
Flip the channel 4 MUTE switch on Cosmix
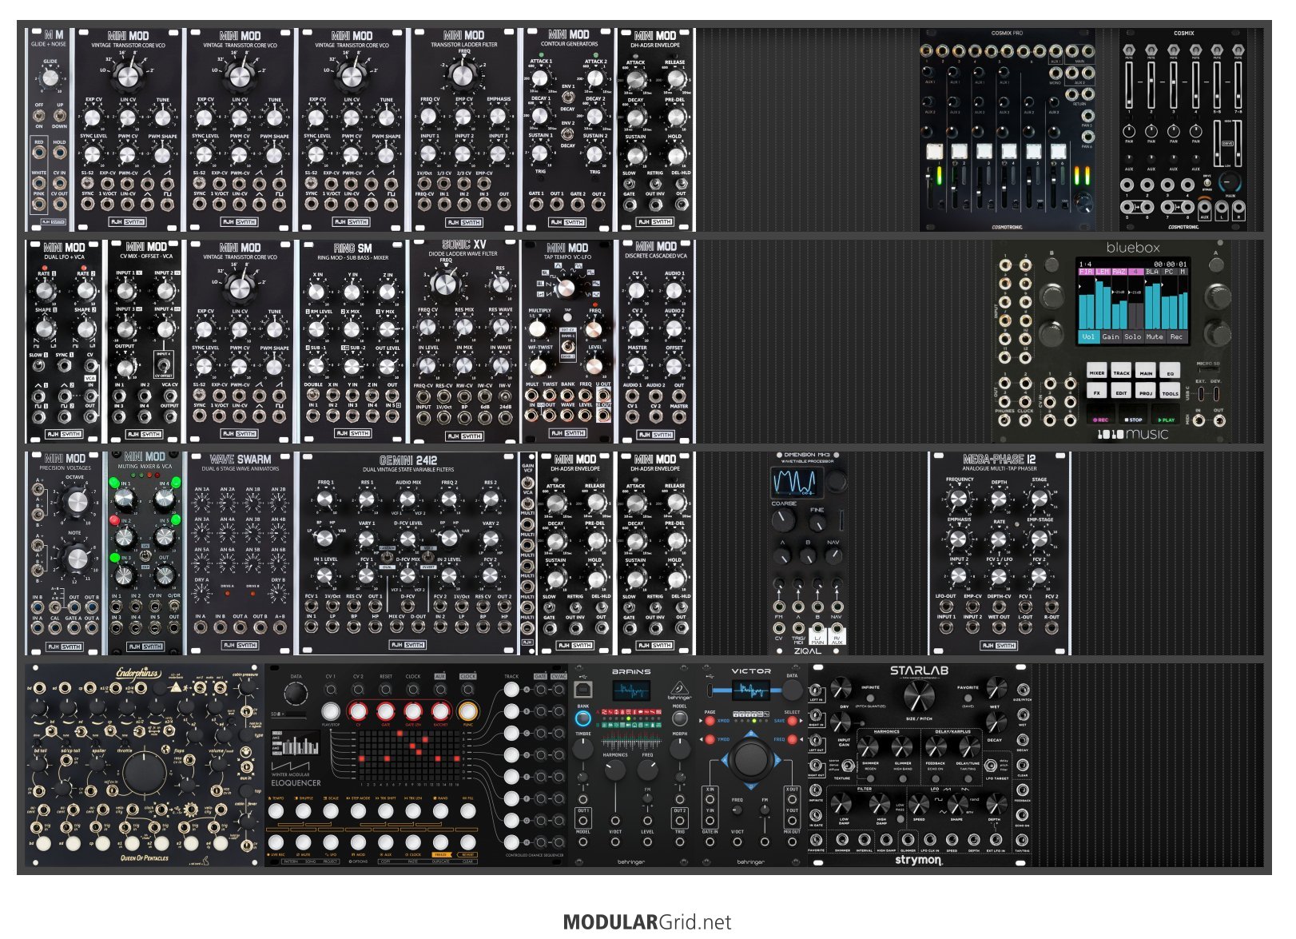click(x=1195, y=50)
